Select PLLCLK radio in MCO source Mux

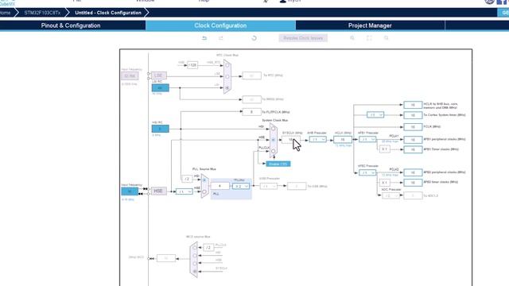click(x=195, y=248)
